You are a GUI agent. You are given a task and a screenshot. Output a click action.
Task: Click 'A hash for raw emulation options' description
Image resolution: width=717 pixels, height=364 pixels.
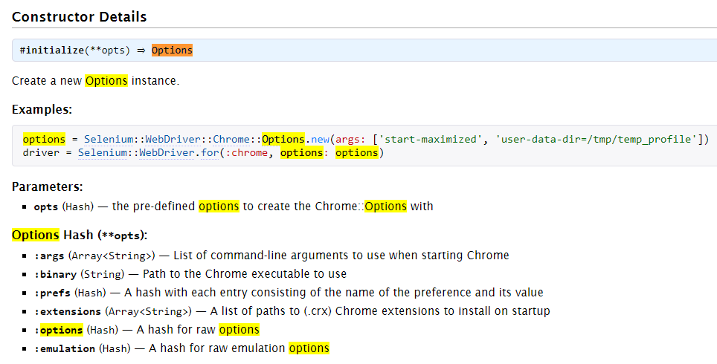click(239, 348)
